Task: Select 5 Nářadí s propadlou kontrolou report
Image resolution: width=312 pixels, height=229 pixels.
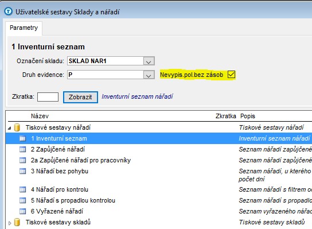Action: (73, 200)
